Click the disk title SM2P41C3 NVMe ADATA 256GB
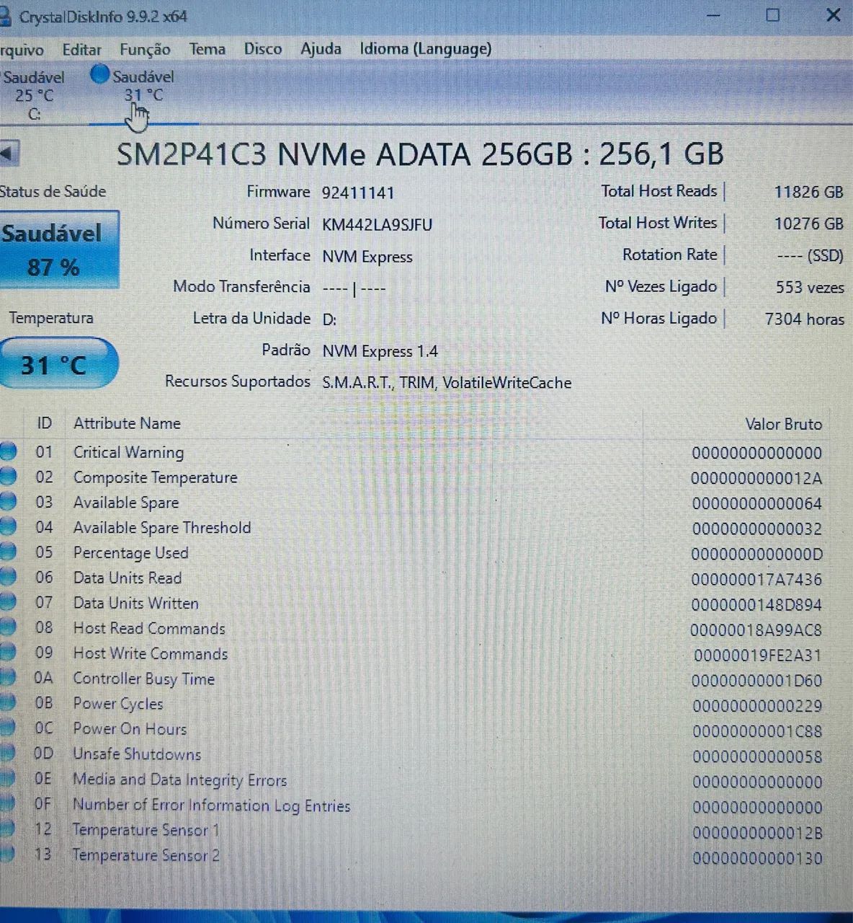This screenshot has width=853, height=923. point(420,154)
